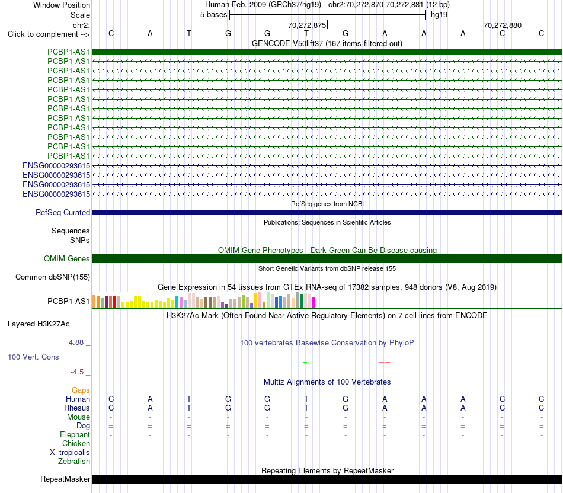The height and width of the screenshot is (493, 563).
Task: Click the solid green PCBP1-AS1 exon bar
Action: (x=327, y=52)
